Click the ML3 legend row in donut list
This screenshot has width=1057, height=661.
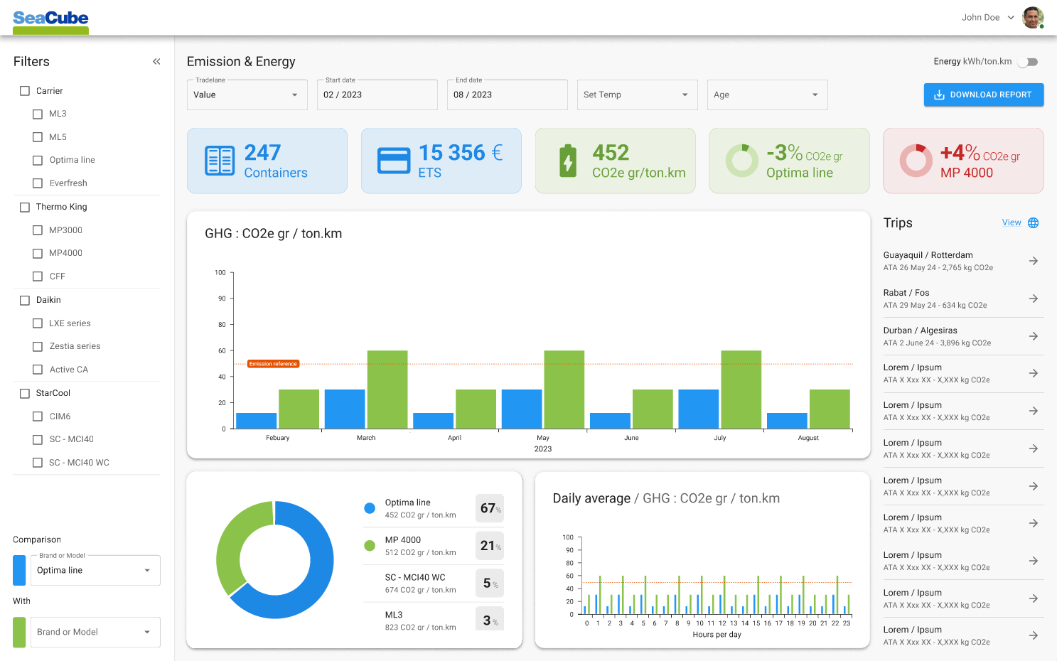434,620
